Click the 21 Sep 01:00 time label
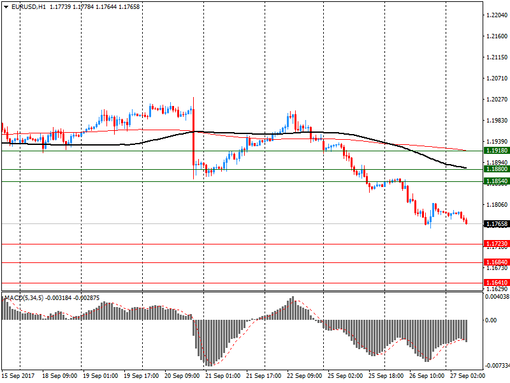510x383 pixels. [x=222, y=376]
